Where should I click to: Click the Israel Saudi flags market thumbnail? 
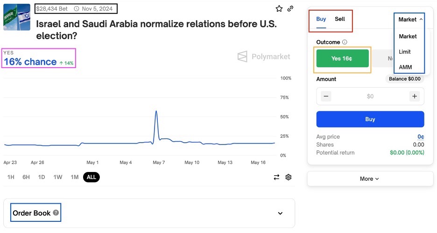17,17
